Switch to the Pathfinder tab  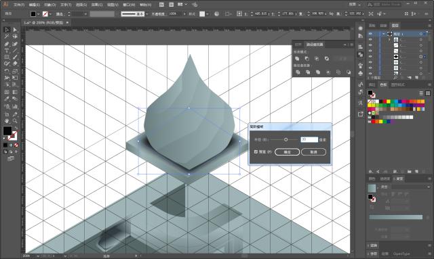[315, 45]
